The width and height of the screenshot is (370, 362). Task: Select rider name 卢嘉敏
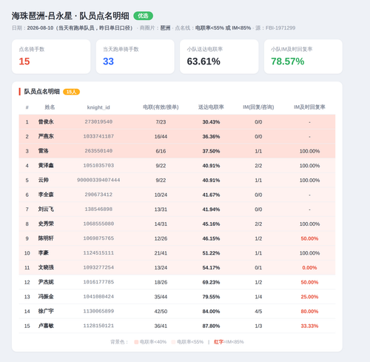46,326
